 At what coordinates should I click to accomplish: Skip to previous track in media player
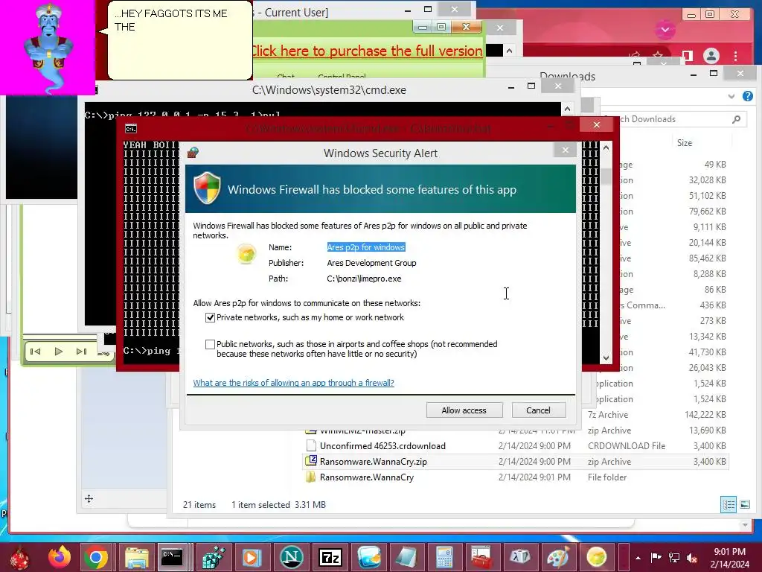[36, 352]
